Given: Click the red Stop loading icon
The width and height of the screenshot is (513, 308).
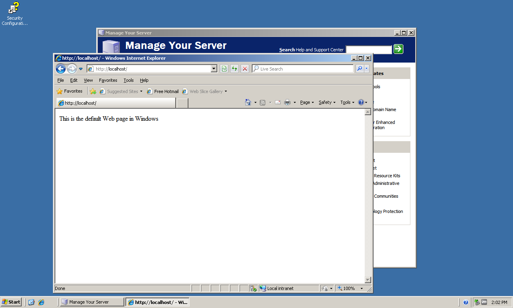Looking at the screenshot, I should point(244,69).
